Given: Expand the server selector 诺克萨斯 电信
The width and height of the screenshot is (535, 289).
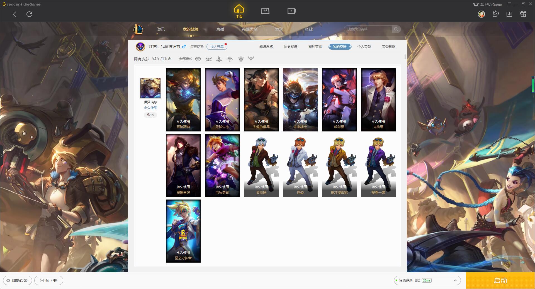Looking at the screenshot, I should click(427, 280).
